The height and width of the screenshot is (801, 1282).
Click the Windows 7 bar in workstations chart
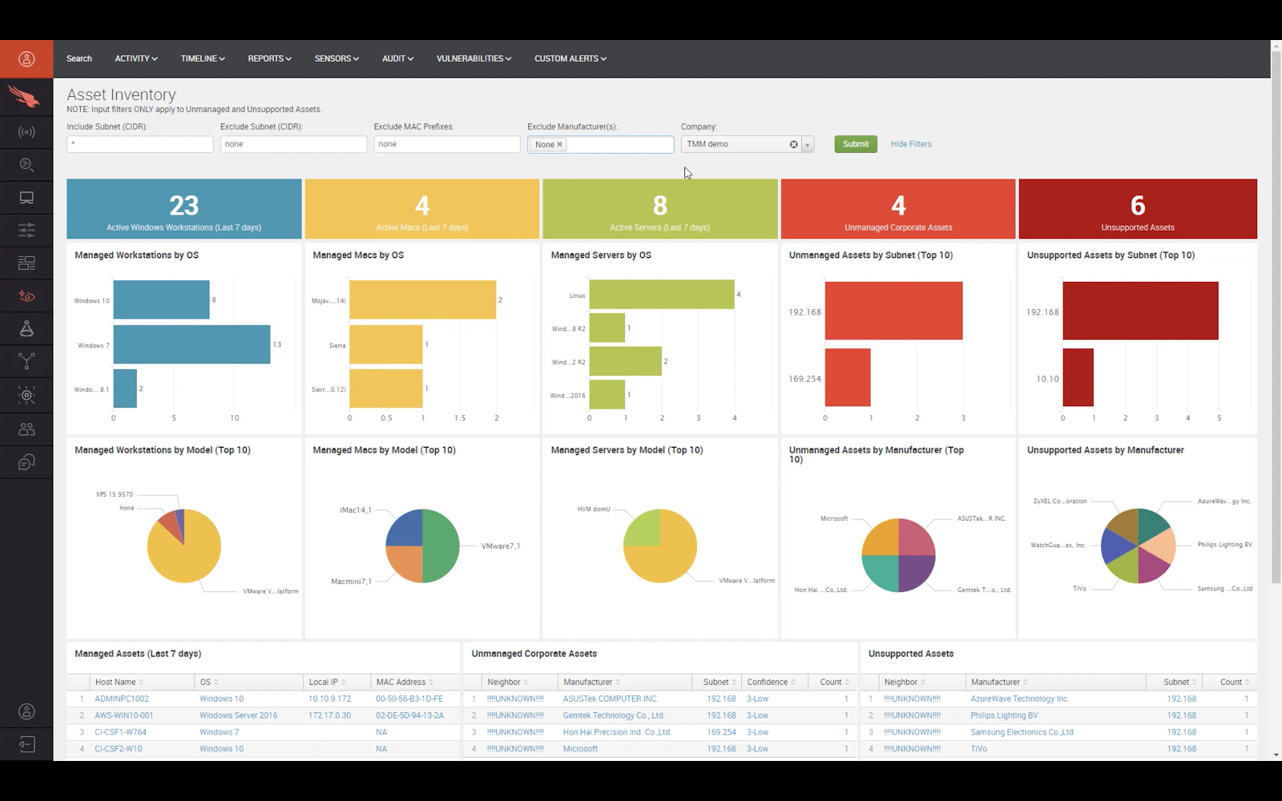tap(191, 344)
